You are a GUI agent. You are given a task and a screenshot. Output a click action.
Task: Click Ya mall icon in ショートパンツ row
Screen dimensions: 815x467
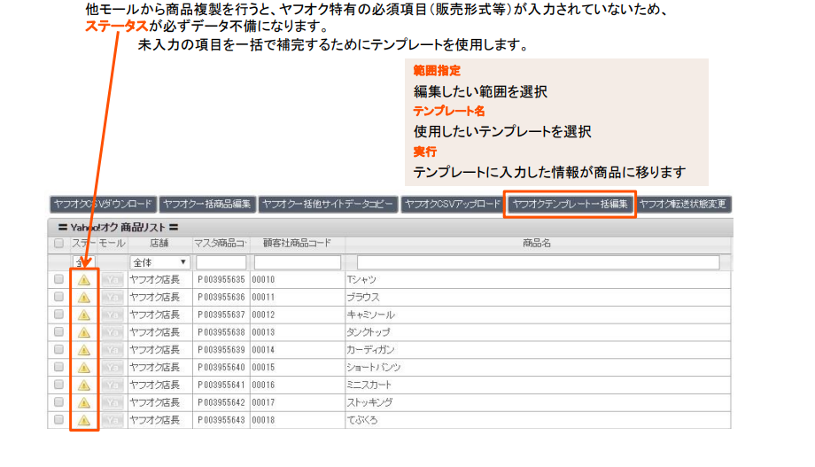113,368
